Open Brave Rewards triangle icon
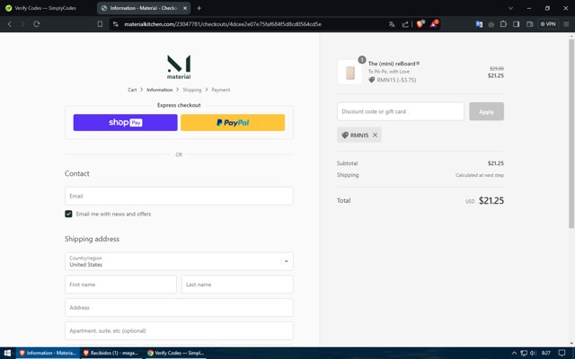The width and height of the screenshot is (575, 359). tap(434, 24)
